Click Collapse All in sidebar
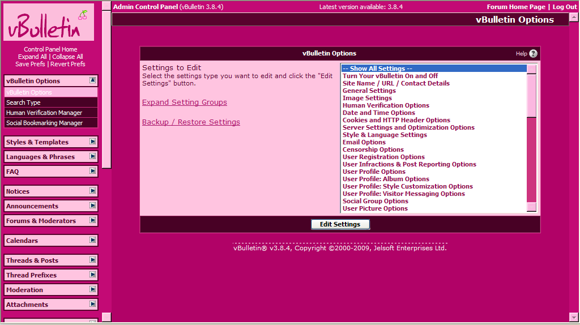 [x=67, y=57]
